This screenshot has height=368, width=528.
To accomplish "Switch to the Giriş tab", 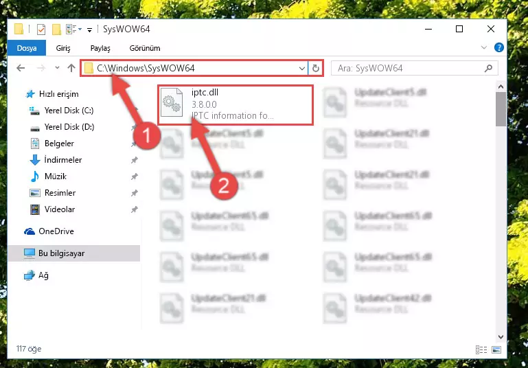I will coord(63,48).
